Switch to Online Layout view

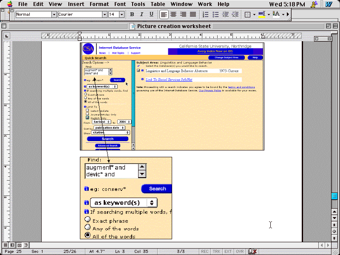12,245
